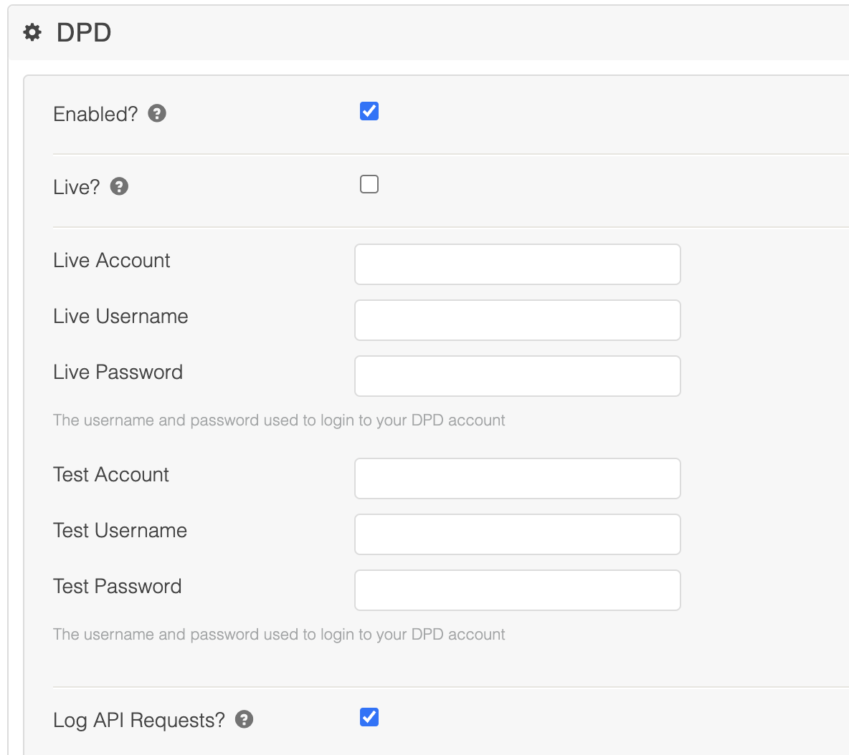Viewport: 849px width, 755px height.
Task: Click the Live Username label
Action: (120, 317)
